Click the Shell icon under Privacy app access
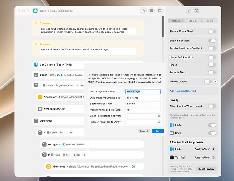 coord(172,133)
